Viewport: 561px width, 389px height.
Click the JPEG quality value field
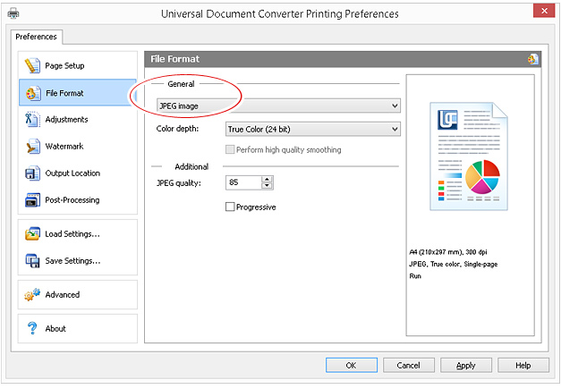(243, 182)
